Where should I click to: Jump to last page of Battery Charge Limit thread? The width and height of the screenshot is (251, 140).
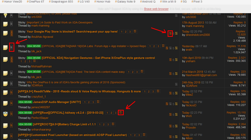point(113,124)
